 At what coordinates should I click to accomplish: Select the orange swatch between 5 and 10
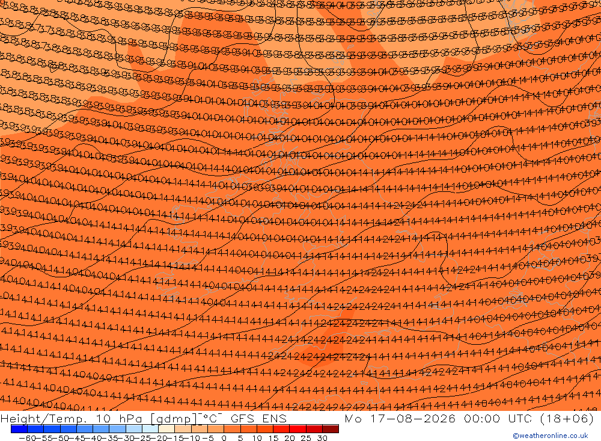click(x=248, y=429)
